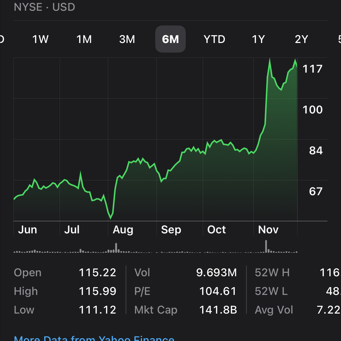Click the 117 price axis label
Screen dimensions: 341x341
point(312,69)
